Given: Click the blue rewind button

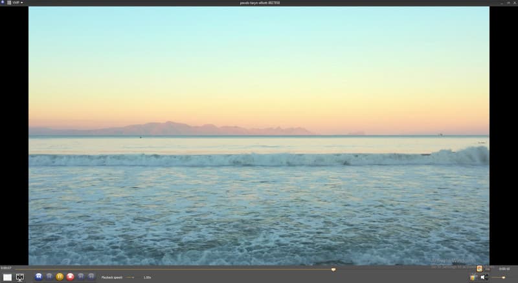Looking at the screenshot, I should [39, 277].
